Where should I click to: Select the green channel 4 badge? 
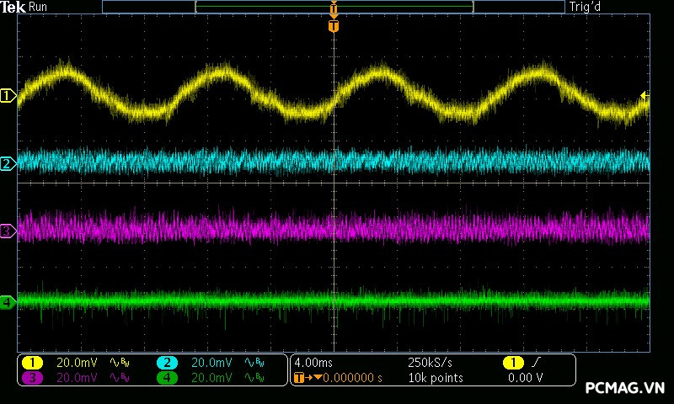tap(167, 378)
